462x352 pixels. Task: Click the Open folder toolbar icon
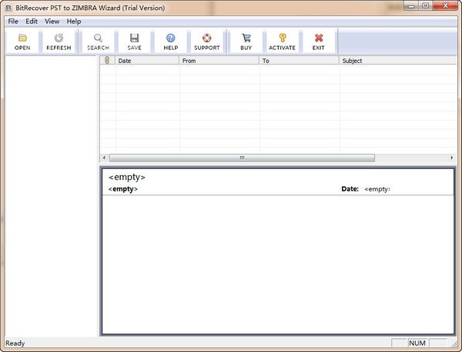22,38
